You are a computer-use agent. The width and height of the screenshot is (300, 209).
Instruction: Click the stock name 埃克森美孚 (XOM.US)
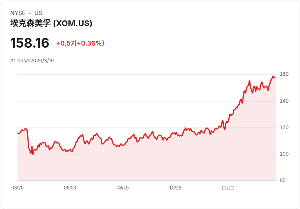click(x=51, y=23)
